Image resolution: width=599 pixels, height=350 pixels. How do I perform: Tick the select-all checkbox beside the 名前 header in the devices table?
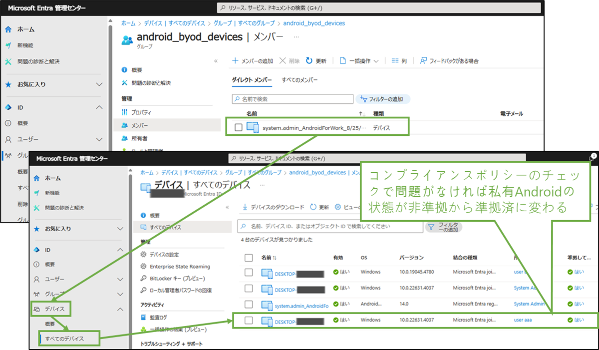(249, 258)
